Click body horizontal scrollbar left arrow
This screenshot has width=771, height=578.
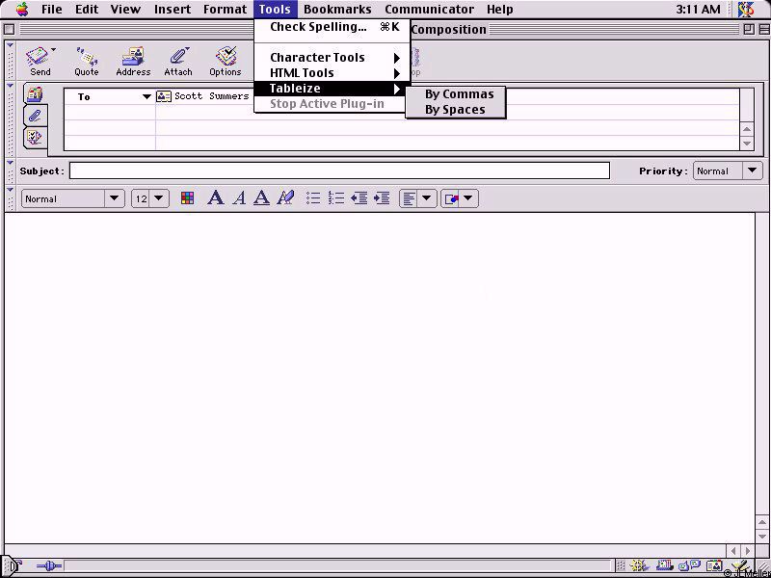733,551
